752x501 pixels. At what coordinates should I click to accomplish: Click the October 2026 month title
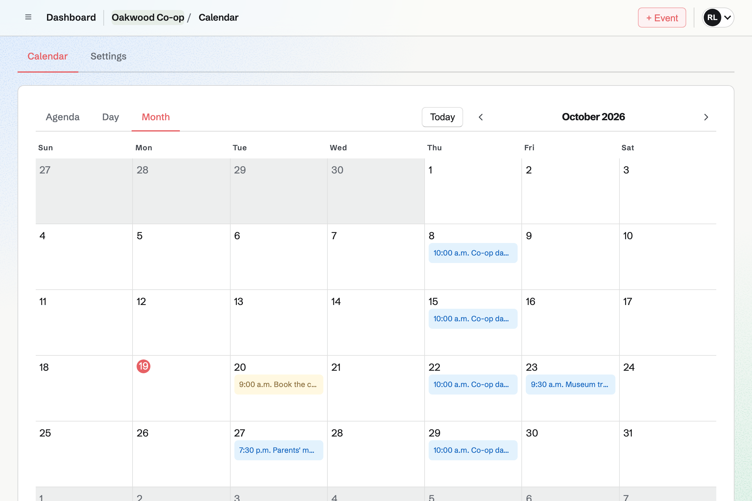[x=593, y=117]
